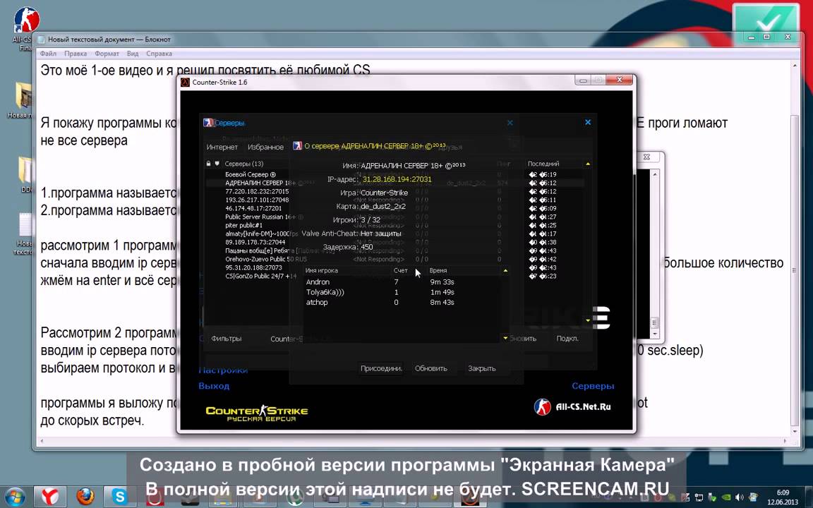This screenshot has height=508, width=813.
Task: Open the Справка menu in Notepad
Action: coord(159,54)
